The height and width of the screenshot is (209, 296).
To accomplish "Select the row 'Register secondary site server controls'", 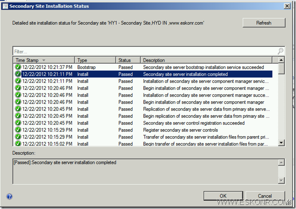I will [143, 130].
